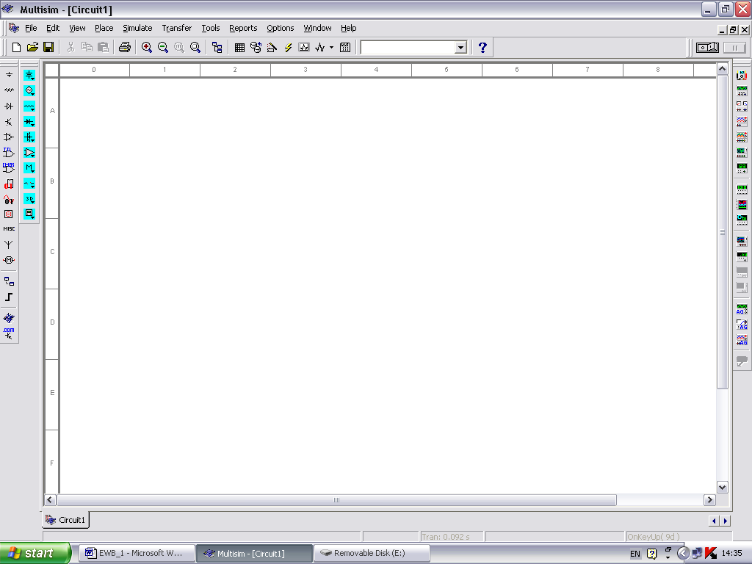
Task: Place the word generator instrument
Action: [742, 189]
